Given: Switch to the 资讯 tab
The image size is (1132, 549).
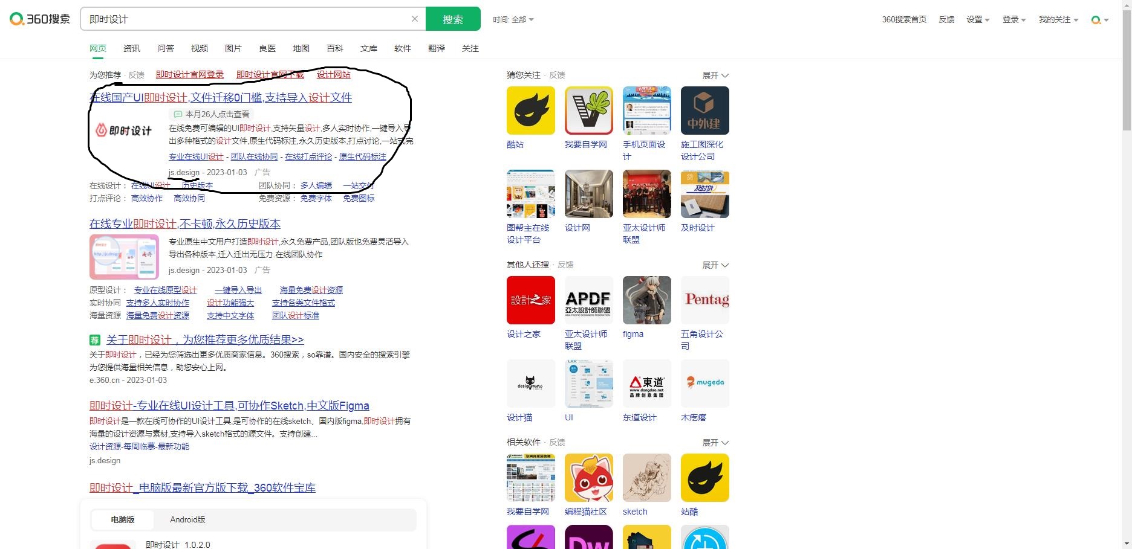Looking at the screenshot, I should click(132, 48).
